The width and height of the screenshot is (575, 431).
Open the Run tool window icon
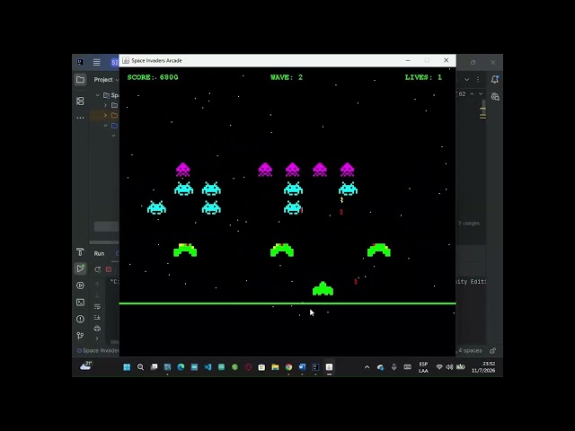point(80,268)
